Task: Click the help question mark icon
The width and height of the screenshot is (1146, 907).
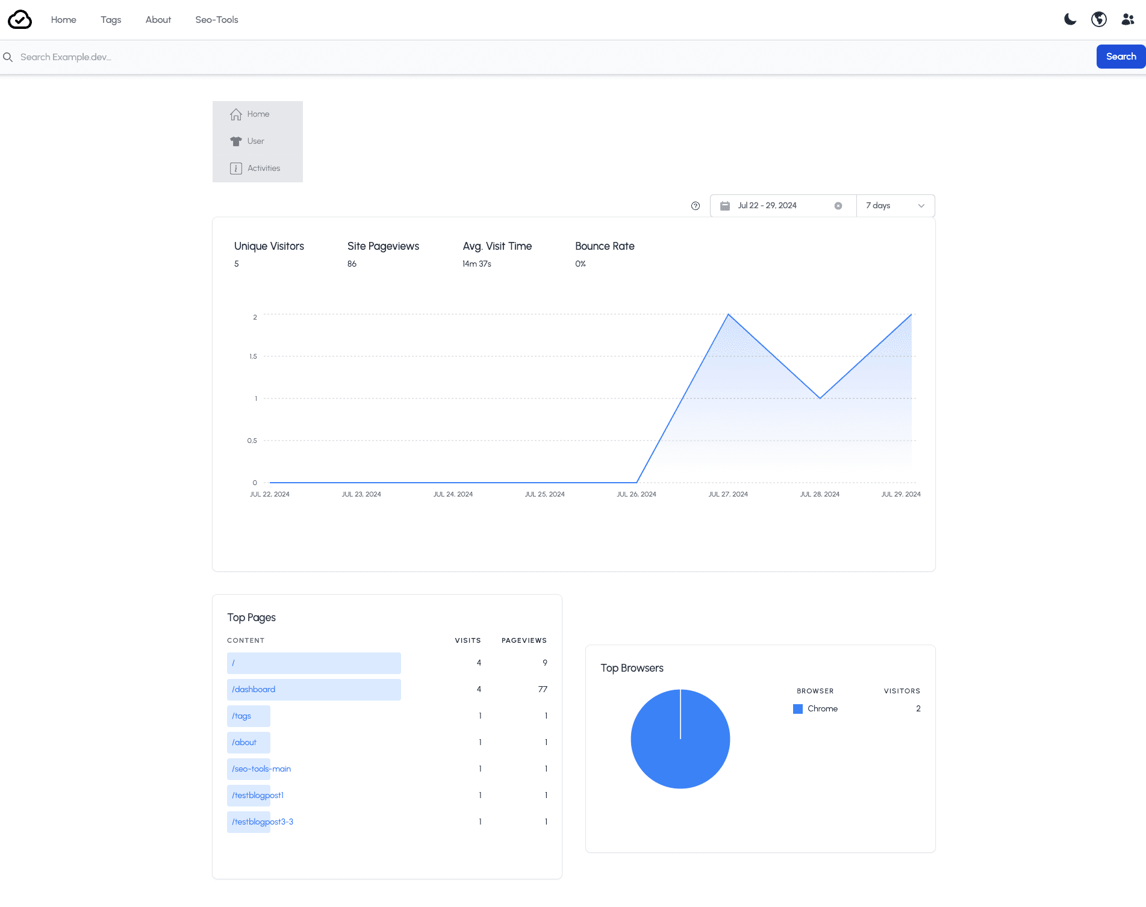Action: (x=696, y=206)
